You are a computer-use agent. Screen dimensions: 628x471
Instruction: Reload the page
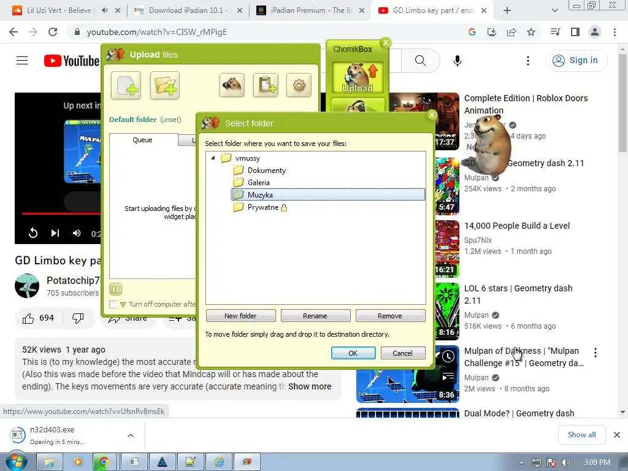(x=53, y=32)
